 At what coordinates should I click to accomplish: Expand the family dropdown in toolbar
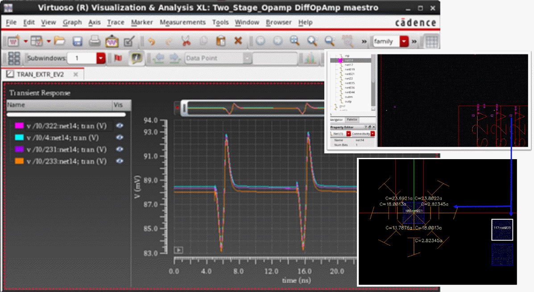pos(404,41)
